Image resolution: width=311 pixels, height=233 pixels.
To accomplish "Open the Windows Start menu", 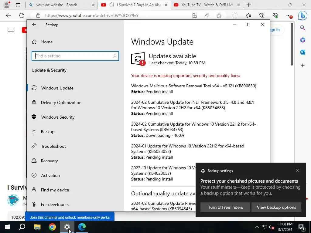I will [7, 227].
